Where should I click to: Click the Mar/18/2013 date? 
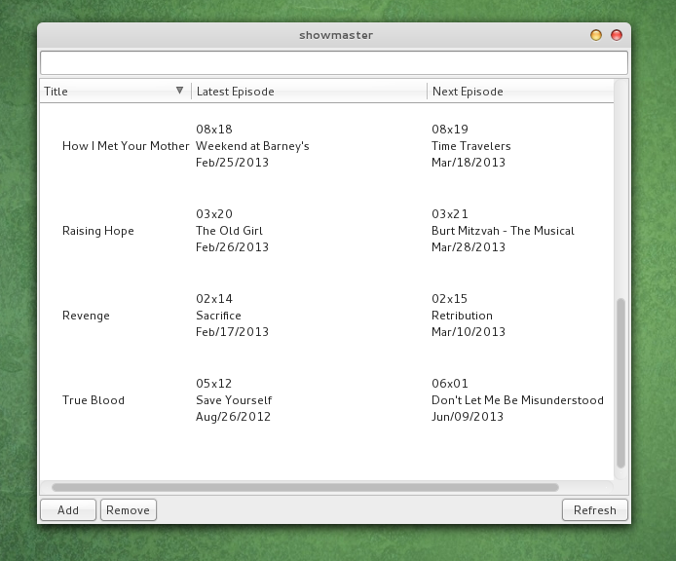469,162
